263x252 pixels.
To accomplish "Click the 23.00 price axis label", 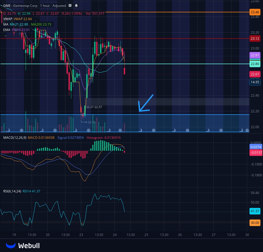I will tap(255, 48).
